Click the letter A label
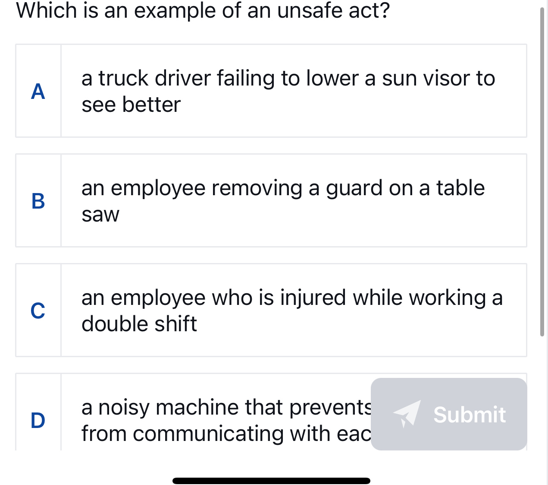The height and width of the screenshot is (485, 548). click(x=38, y=92)
